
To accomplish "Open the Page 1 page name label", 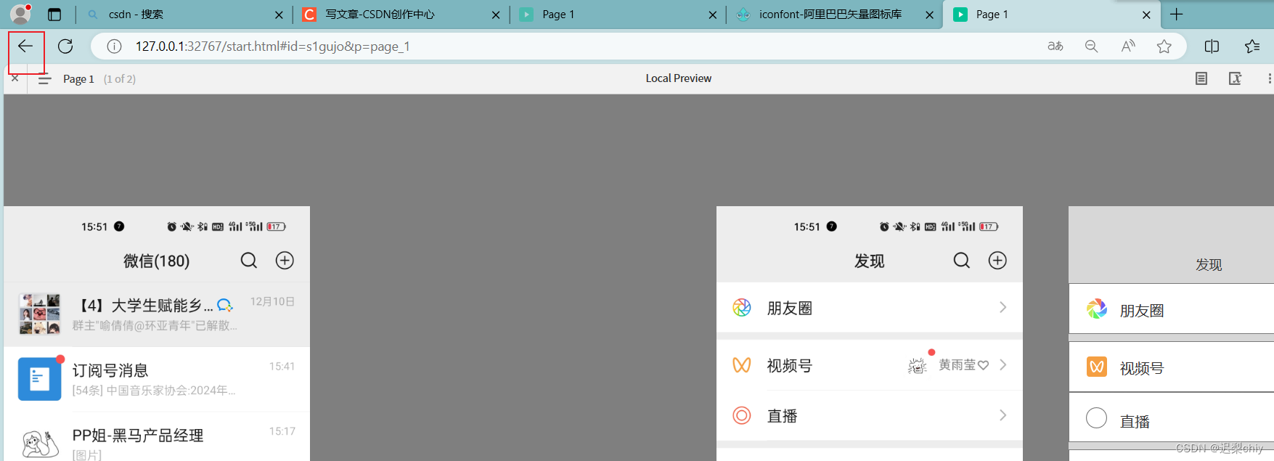I will 78,79.
